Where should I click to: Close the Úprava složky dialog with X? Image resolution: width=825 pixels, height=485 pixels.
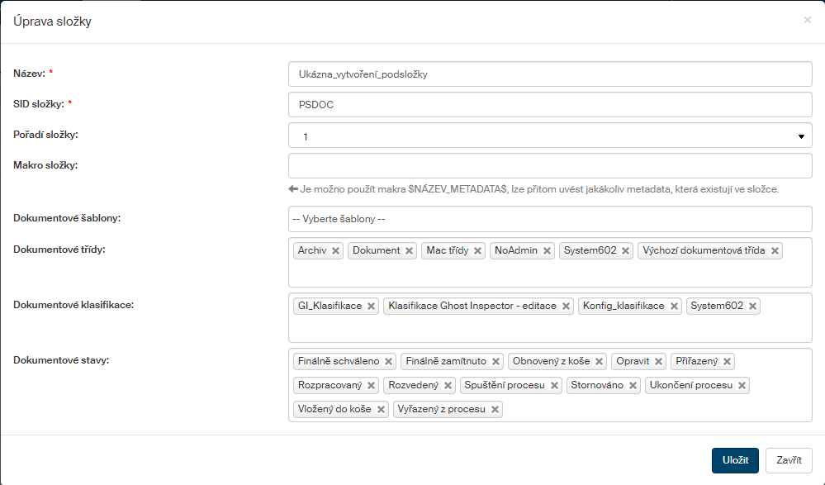coord(807,20)
